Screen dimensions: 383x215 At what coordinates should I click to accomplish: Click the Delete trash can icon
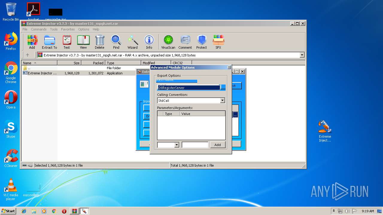pos(100,42)
